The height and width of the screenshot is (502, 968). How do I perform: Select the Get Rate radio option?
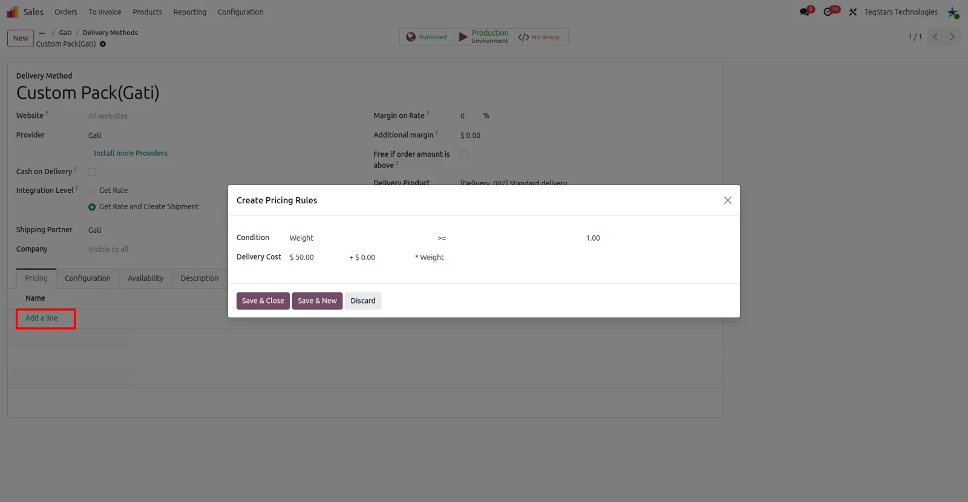click(x=92, y=191)
